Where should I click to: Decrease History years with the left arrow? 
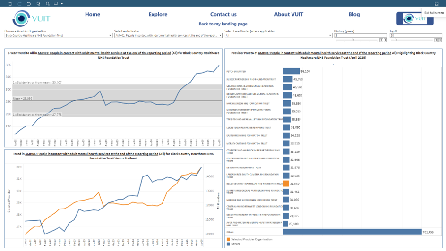381,40
